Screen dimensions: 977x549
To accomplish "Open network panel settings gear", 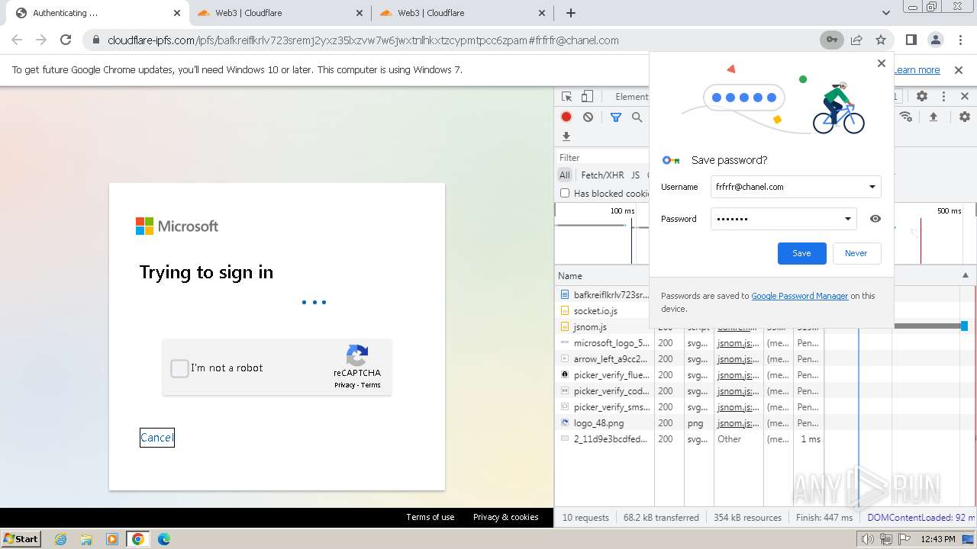I will (x=965, y=117).
